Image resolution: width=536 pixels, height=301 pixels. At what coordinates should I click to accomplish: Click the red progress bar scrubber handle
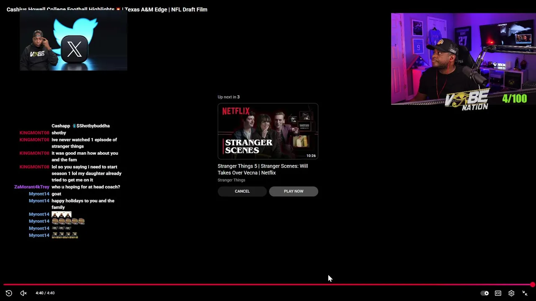click(x=532, y=285)
